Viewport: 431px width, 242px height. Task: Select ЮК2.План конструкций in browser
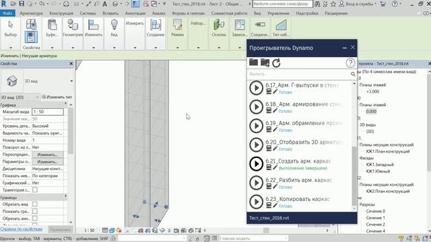[x=388, y=191]
